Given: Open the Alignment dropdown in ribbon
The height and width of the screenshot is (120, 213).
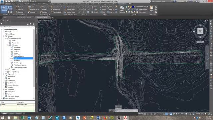Looking at the screenshot, I should [45, 7].
